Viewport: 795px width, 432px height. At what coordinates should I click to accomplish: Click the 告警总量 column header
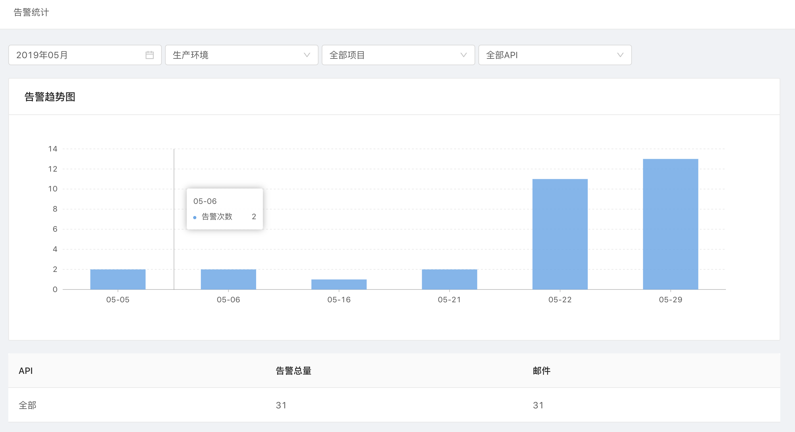tap(293, 371)
